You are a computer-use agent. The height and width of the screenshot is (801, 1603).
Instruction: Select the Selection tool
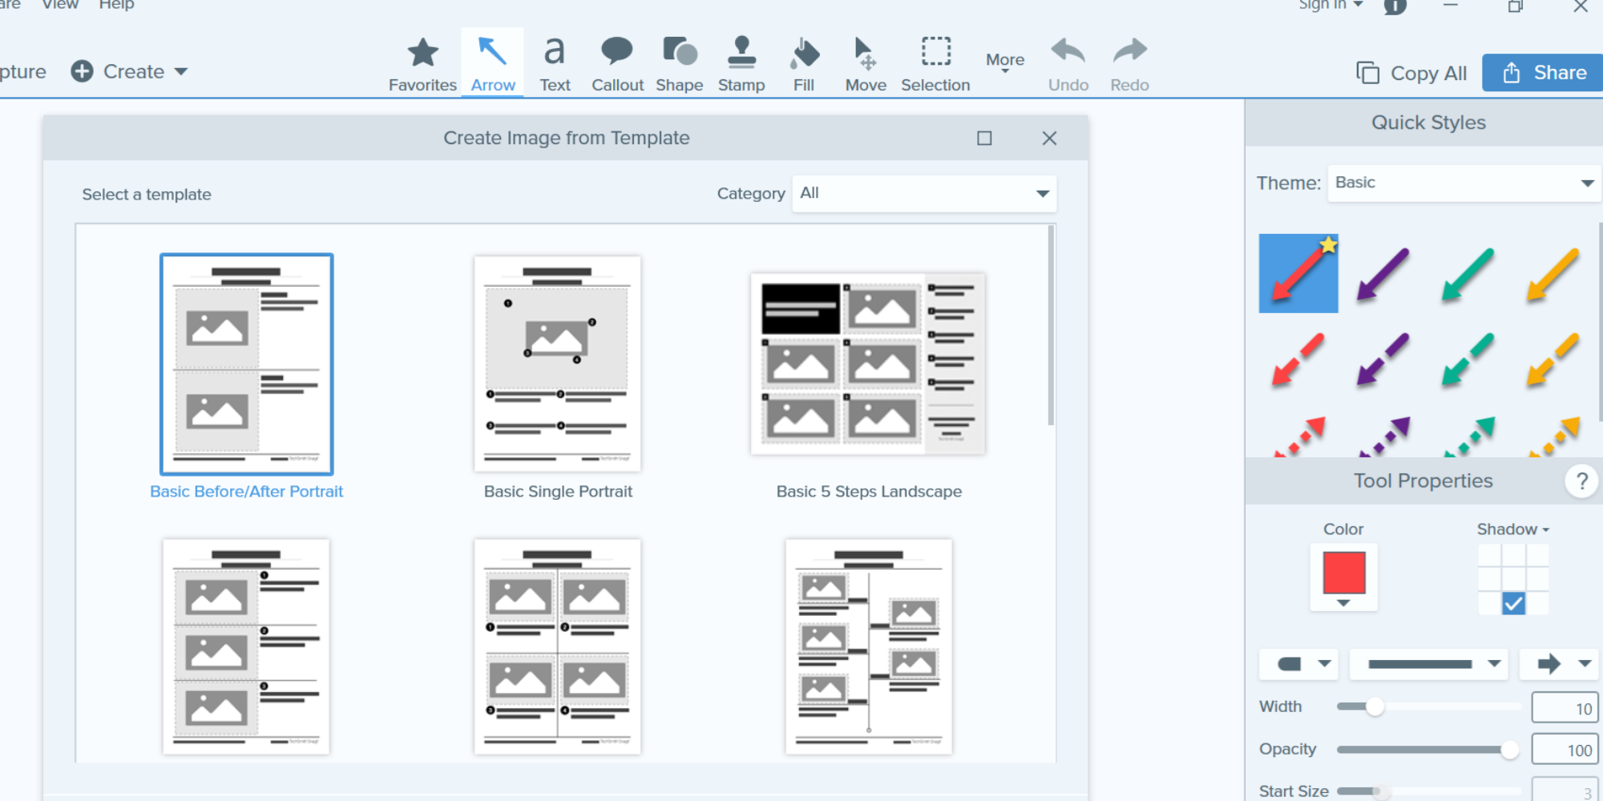[x=935, y=62]
